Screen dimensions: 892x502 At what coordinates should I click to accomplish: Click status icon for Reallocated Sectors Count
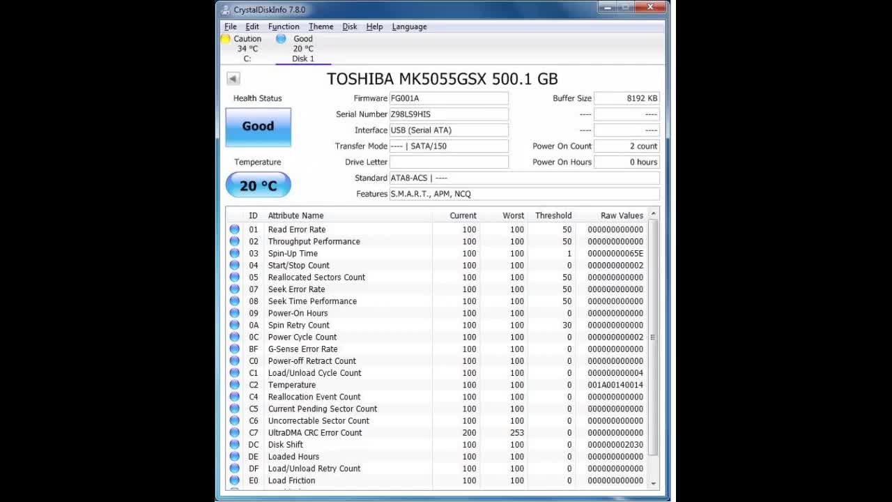[x=234, y=277]
